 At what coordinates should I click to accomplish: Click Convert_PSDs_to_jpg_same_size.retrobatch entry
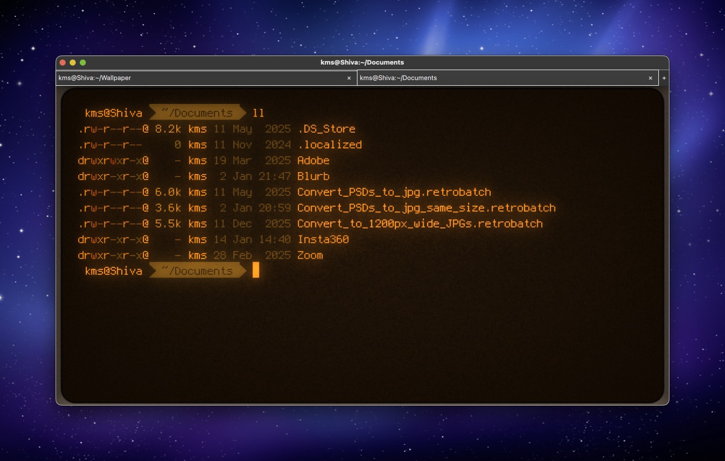coord(426,208)
